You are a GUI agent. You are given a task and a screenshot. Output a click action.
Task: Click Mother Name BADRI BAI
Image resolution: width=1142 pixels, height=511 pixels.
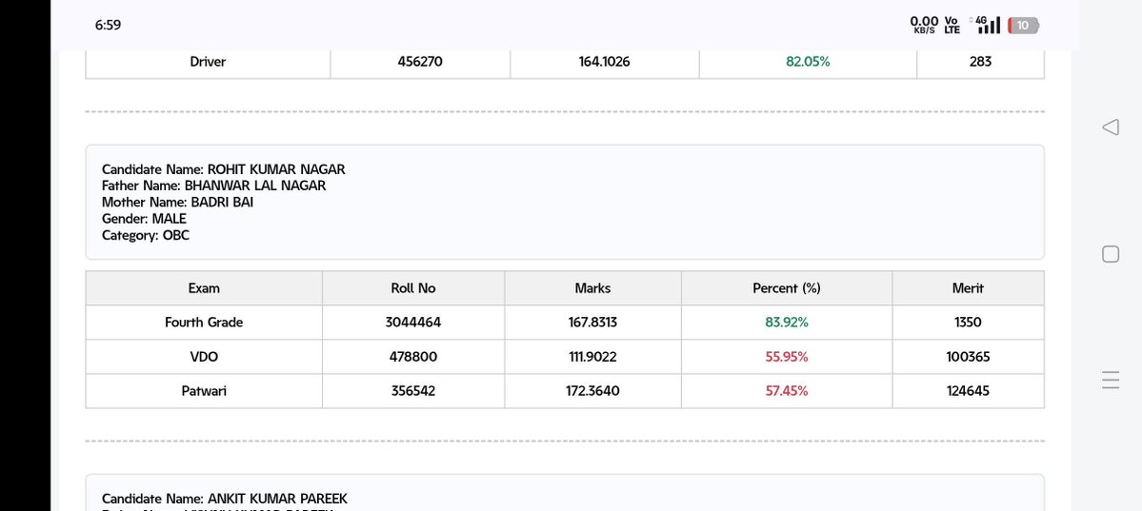178,203
